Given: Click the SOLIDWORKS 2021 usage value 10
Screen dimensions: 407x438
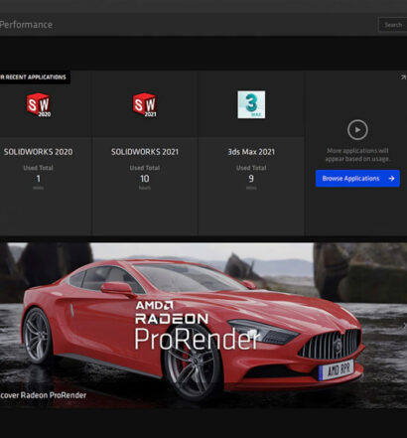Looking at the screenshot, I should click(x=145, y=179).
